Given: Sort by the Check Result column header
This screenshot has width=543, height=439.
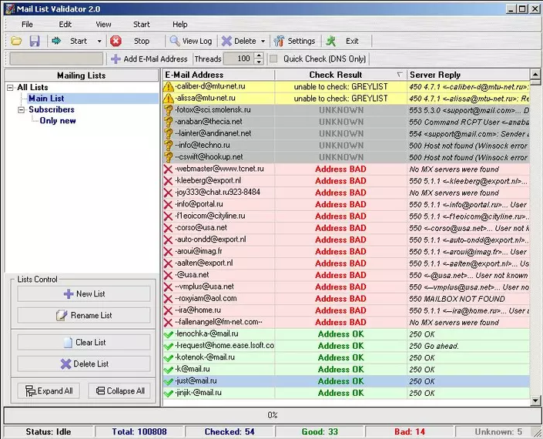Looking at the screenshot, I should pyautogui.click(x=335, y=75).
